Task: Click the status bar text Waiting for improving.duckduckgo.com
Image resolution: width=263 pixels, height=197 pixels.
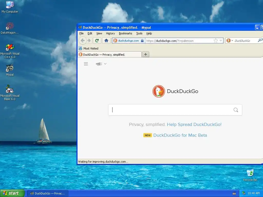Action: click(103, 162)
